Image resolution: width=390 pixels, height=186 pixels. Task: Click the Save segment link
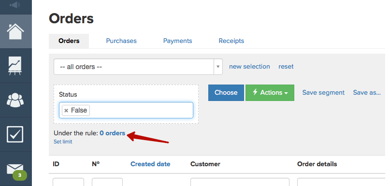tap(323, 92)
